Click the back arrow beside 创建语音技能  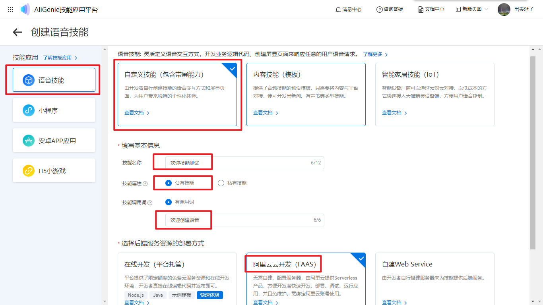(x=17, y=32)
